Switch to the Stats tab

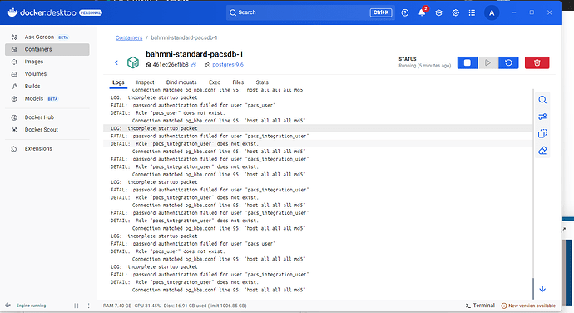coord(262,82)
